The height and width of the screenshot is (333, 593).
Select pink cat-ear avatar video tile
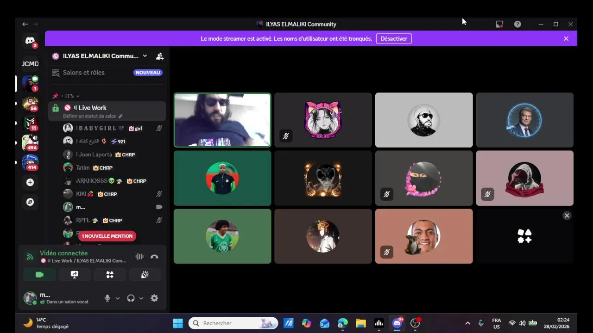pyautogui.click(x=323, y=120)
